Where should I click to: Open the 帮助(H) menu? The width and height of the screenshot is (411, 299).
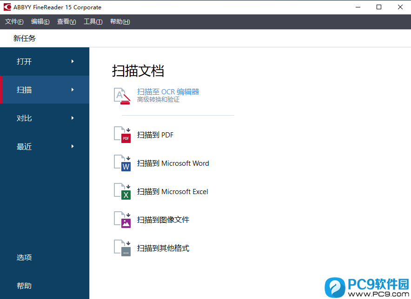coord(120,22)
